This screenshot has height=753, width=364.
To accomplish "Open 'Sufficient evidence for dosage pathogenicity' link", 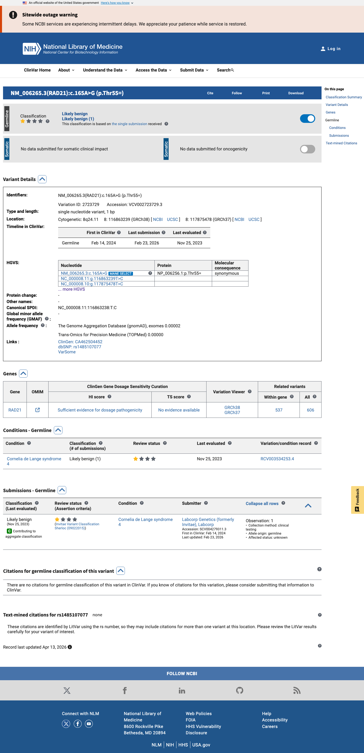I will [100, 410].
